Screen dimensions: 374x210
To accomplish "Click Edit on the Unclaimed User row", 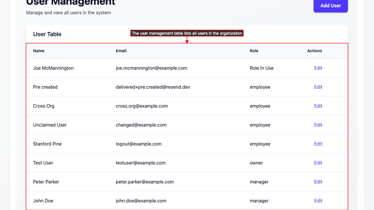I will (318, 125).
